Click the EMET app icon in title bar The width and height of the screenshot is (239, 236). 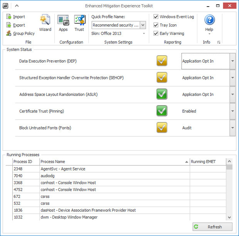click(5, 6)
